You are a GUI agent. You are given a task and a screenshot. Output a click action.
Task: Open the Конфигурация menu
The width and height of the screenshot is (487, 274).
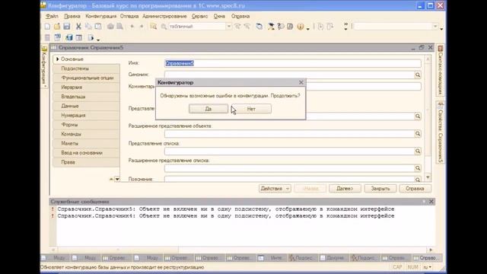(101, 16)
